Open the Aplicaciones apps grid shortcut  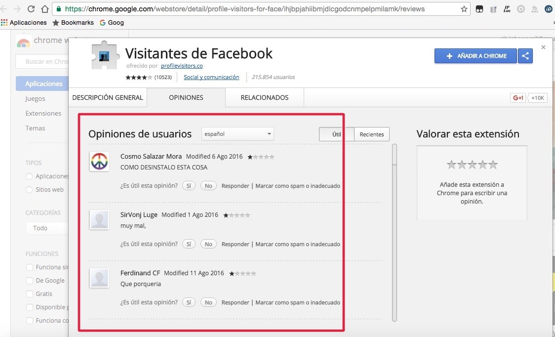24,23
